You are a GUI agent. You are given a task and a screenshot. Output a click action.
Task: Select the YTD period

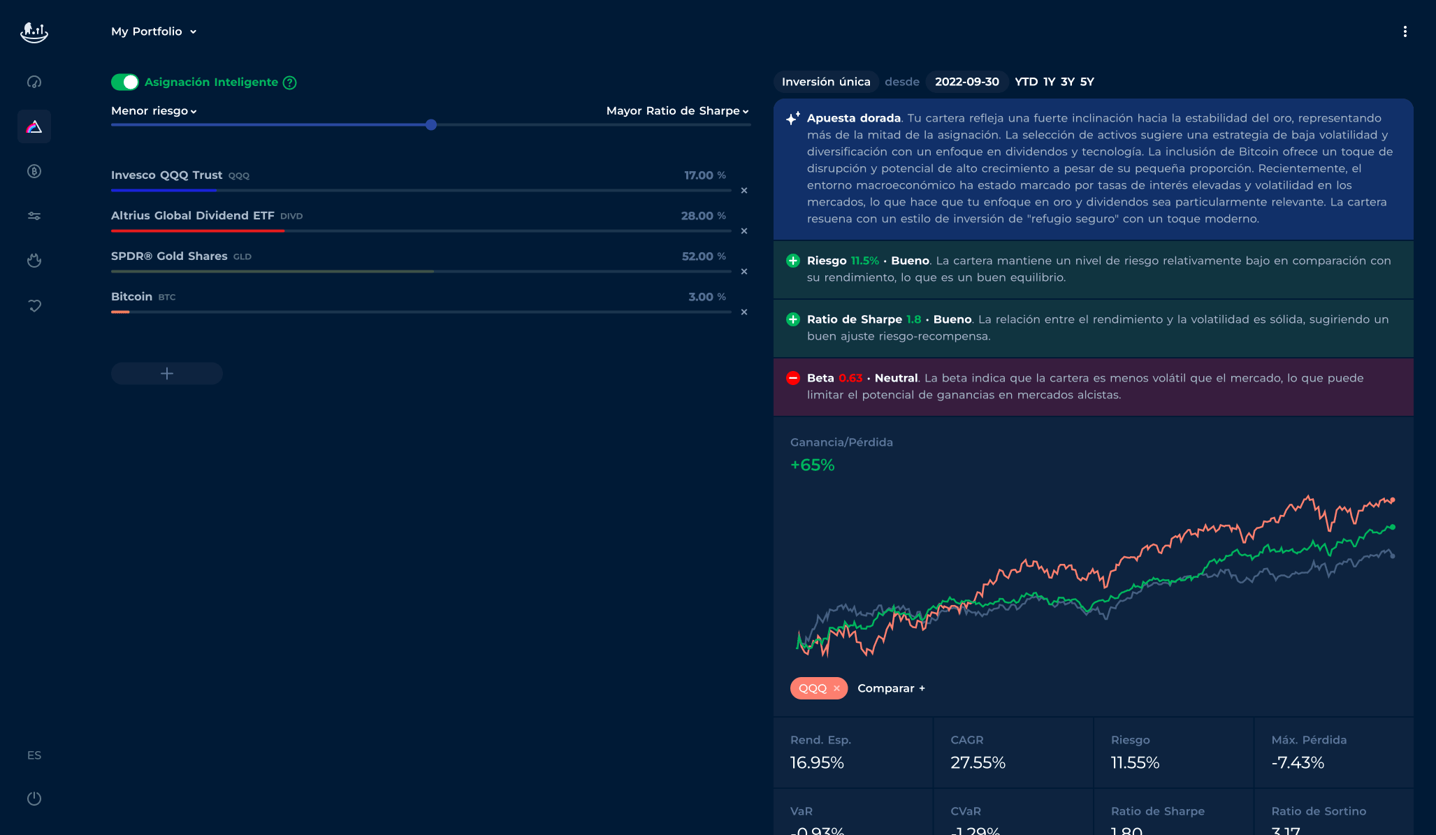1026,82
